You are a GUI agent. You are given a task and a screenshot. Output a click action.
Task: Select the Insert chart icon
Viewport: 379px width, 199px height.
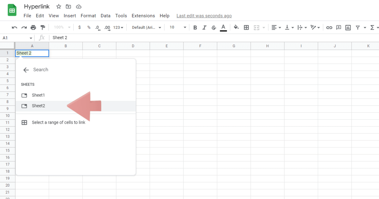point(348,27)
